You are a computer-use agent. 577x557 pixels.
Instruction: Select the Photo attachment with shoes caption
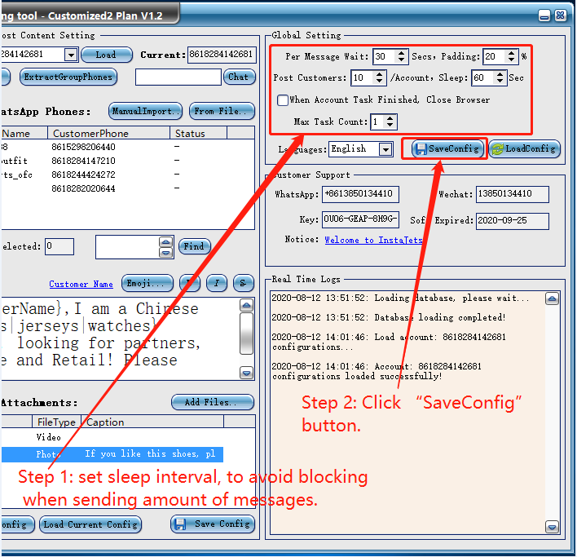pos(112,454)
